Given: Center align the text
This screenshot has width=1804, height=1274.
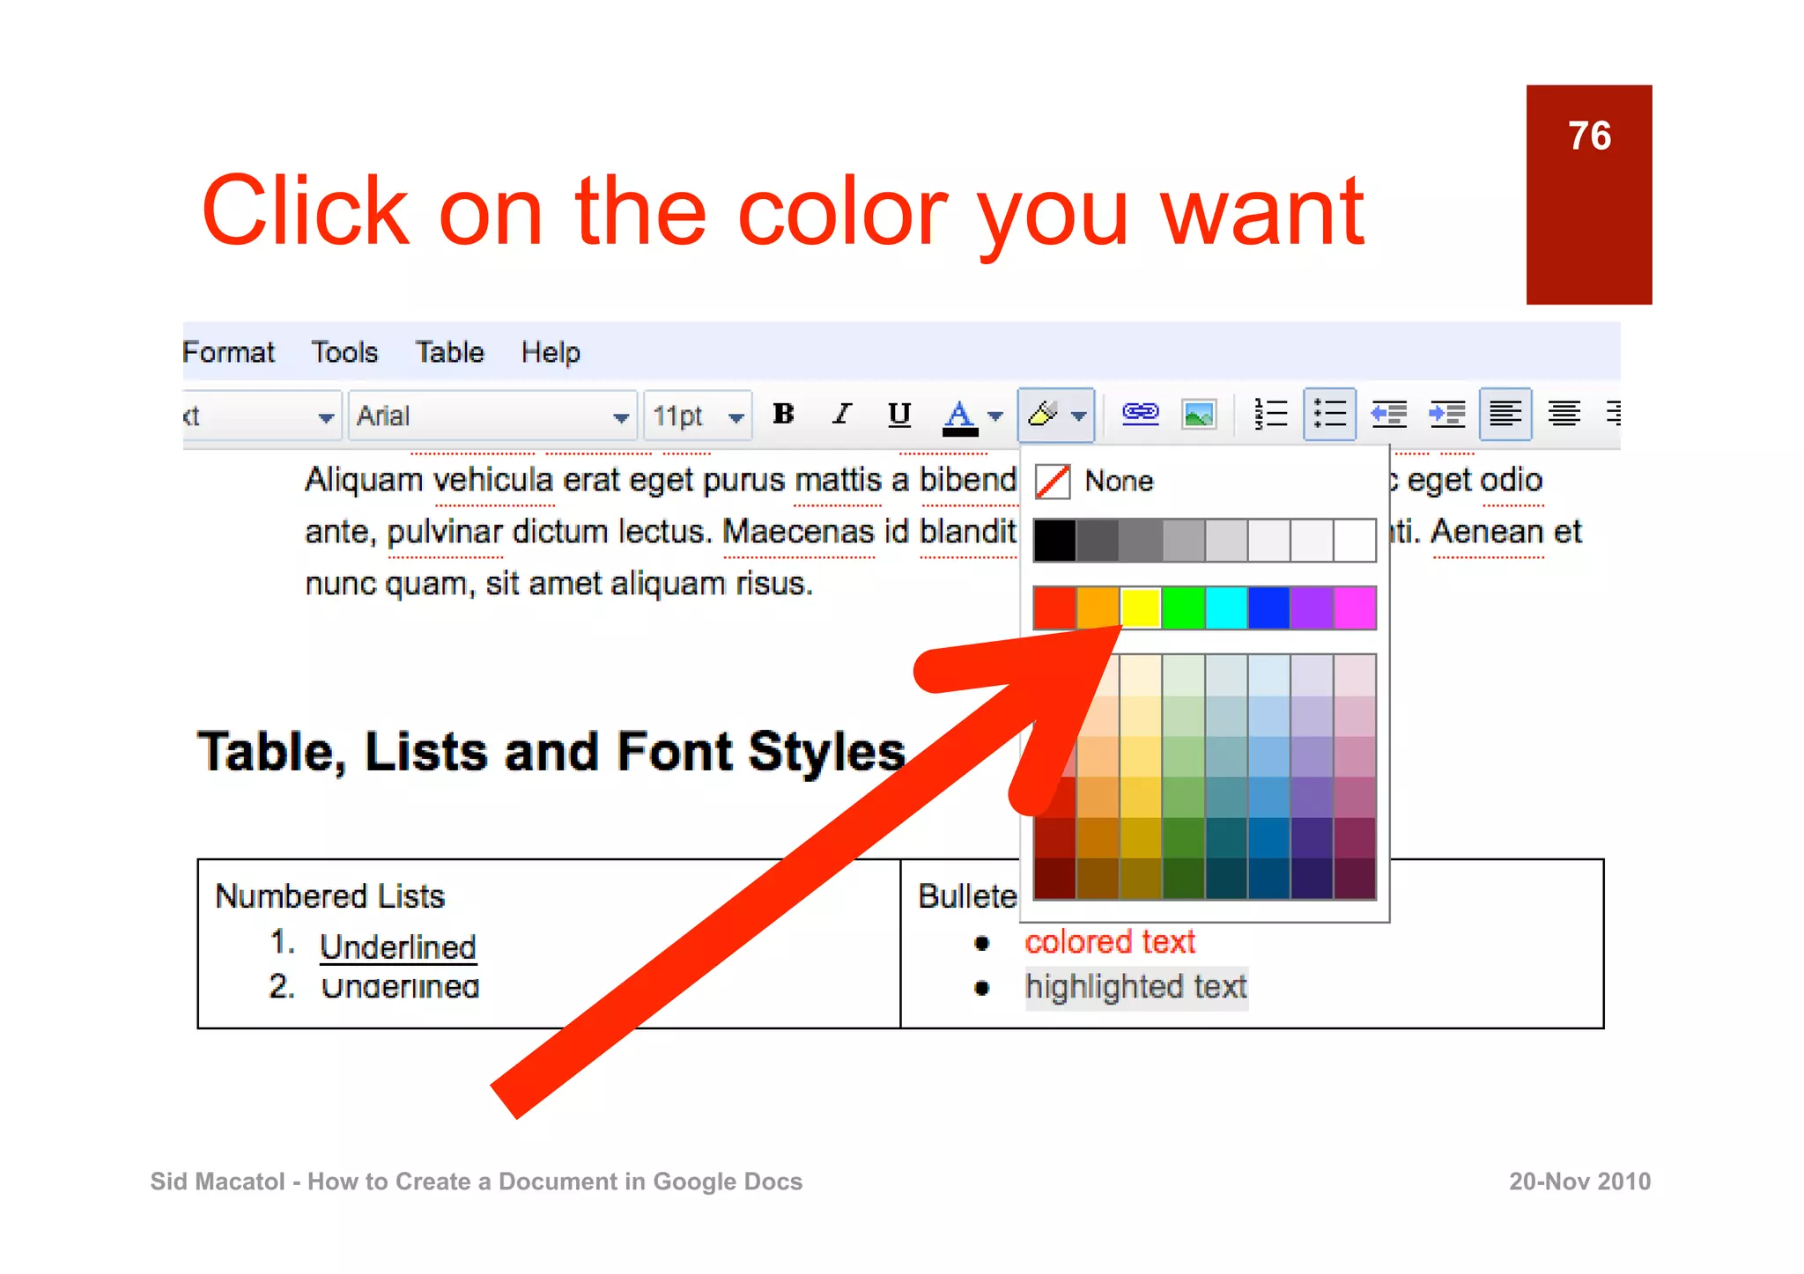Looking at the screenshot, I should 1564,413.
